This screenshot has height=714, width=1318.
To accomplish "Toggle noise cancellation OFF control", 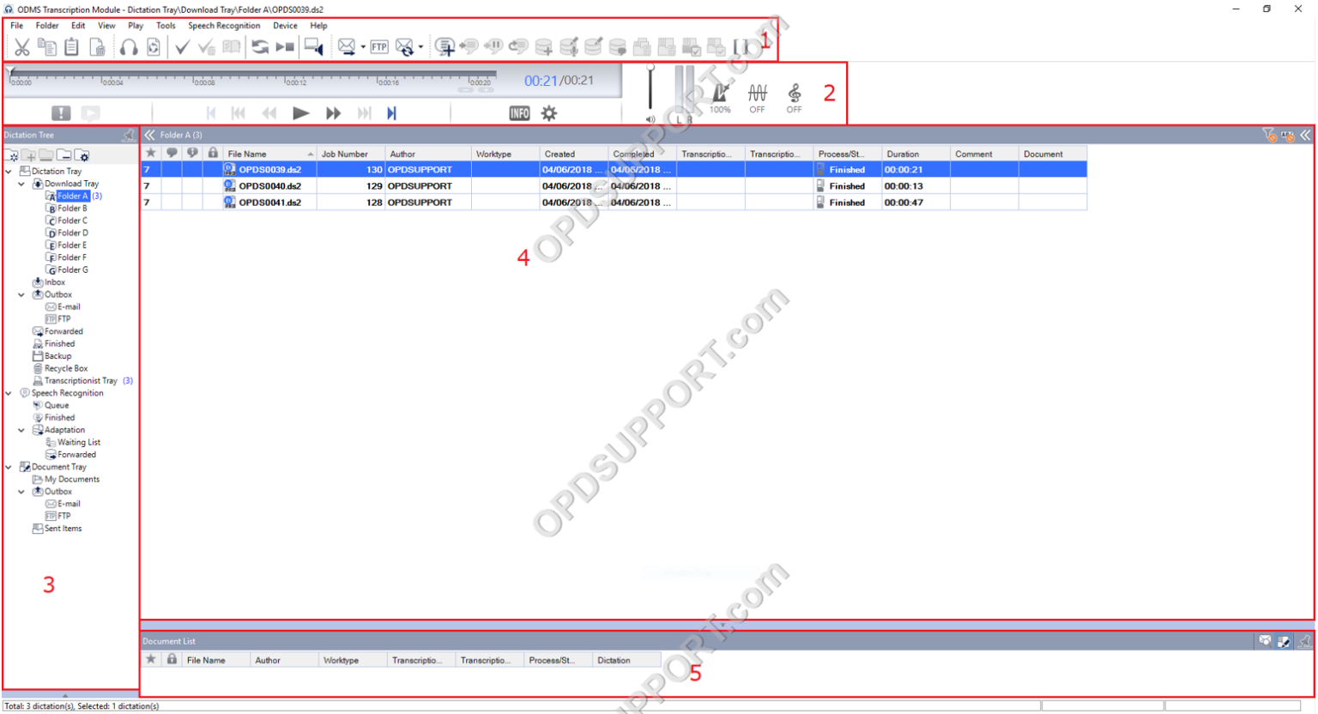I will click(757, 96).
